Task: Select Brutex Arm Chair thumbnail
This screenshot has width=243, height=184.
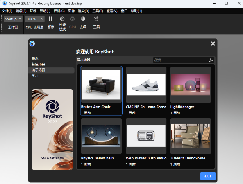Action: (101, 84)
